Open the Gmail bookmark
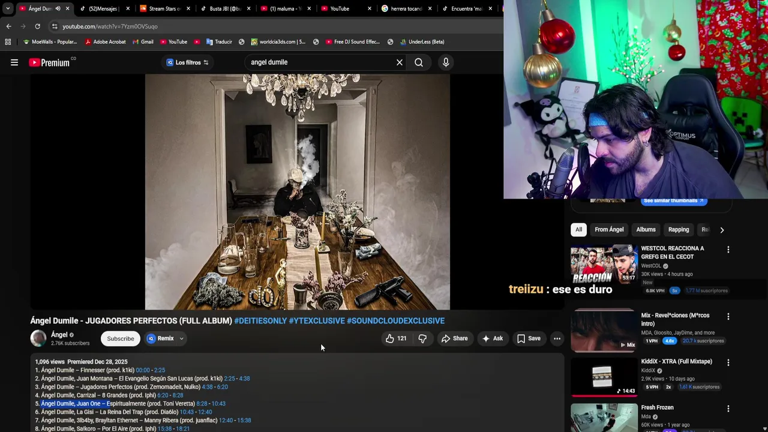Viewport: 768px width, 432px height. tap(143, 42)
